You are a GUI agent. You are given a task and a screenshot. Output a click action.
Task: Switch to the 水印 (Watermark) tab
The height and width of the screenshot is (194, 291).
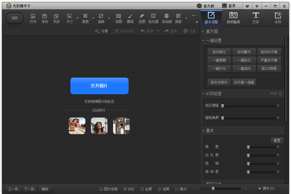[x=278, y=18]
